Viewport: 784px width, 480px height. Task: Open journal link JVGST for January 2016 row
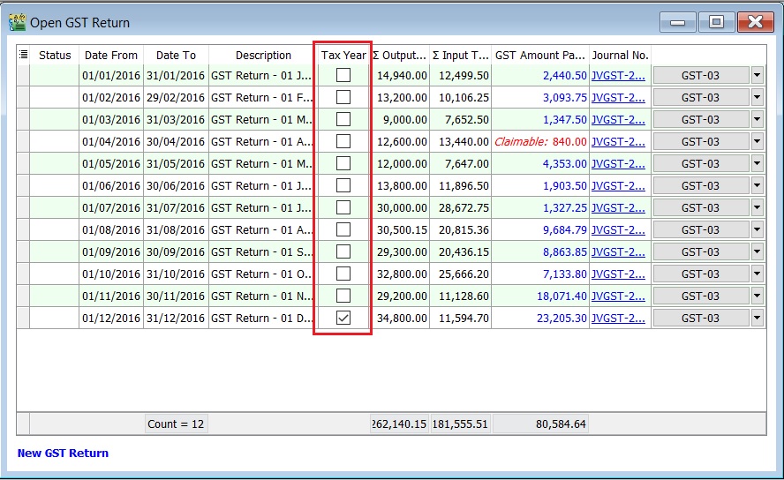618,76
